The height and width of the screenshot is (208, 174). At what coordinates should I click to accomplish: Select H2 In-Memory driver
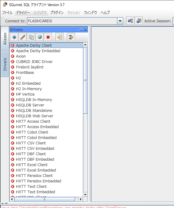47,89
